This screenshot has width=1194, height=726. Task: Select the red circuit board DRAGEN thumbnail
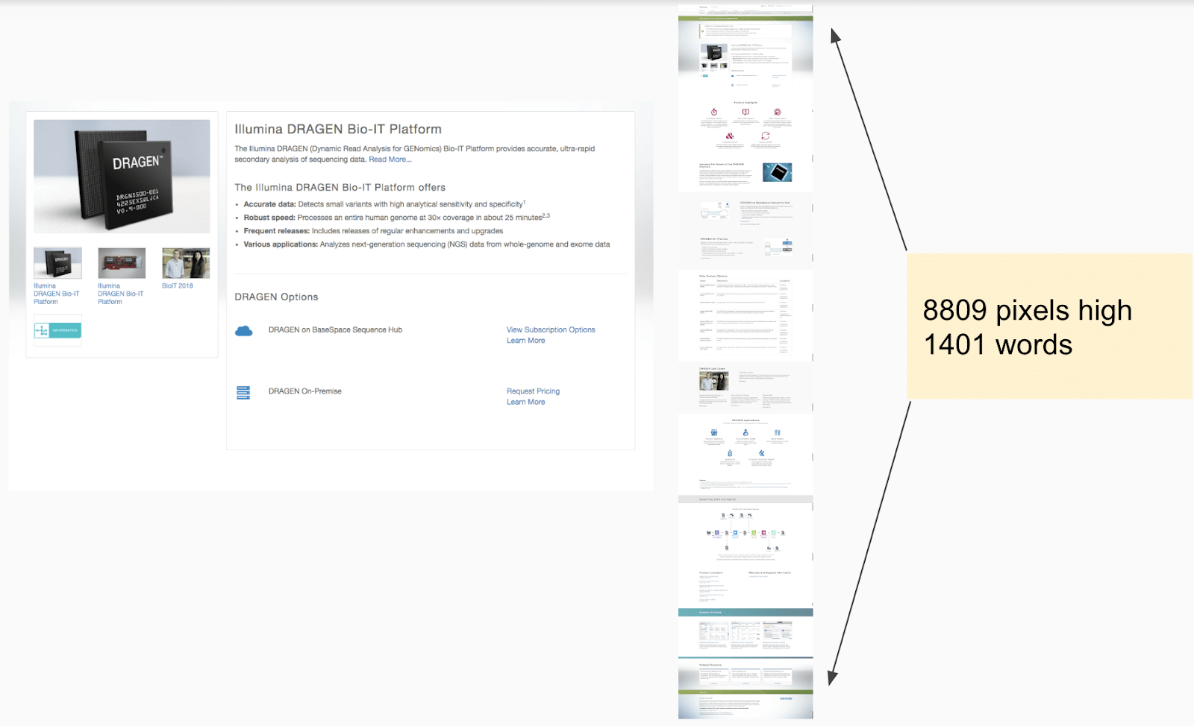[122, 263]
